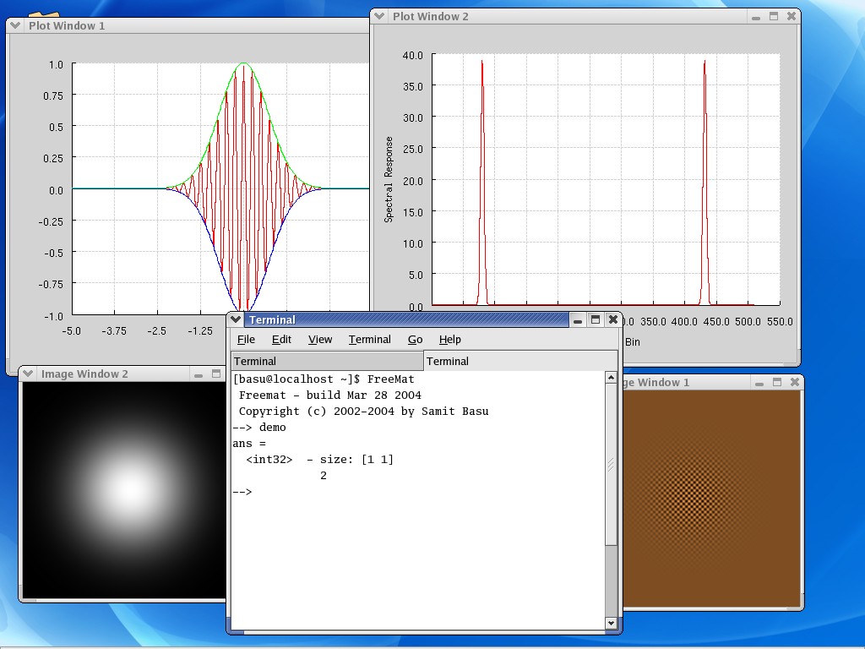Click the 'ans =' line in Terminal

tap(249, 443)
